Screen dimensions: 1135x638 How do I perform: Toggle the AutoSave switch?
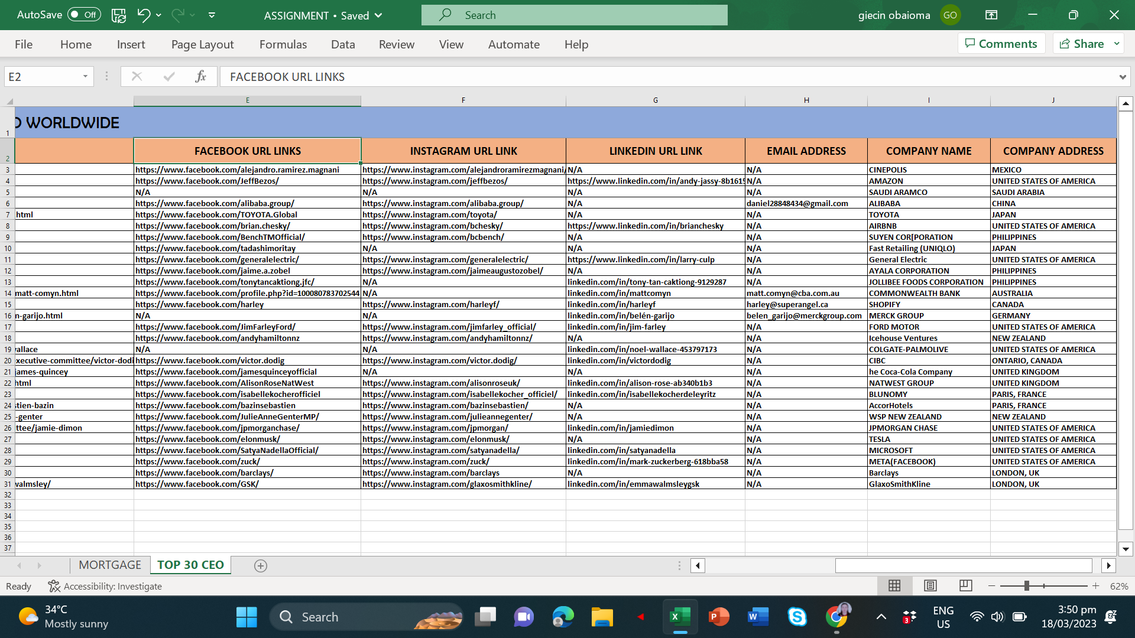pos(84,15)
